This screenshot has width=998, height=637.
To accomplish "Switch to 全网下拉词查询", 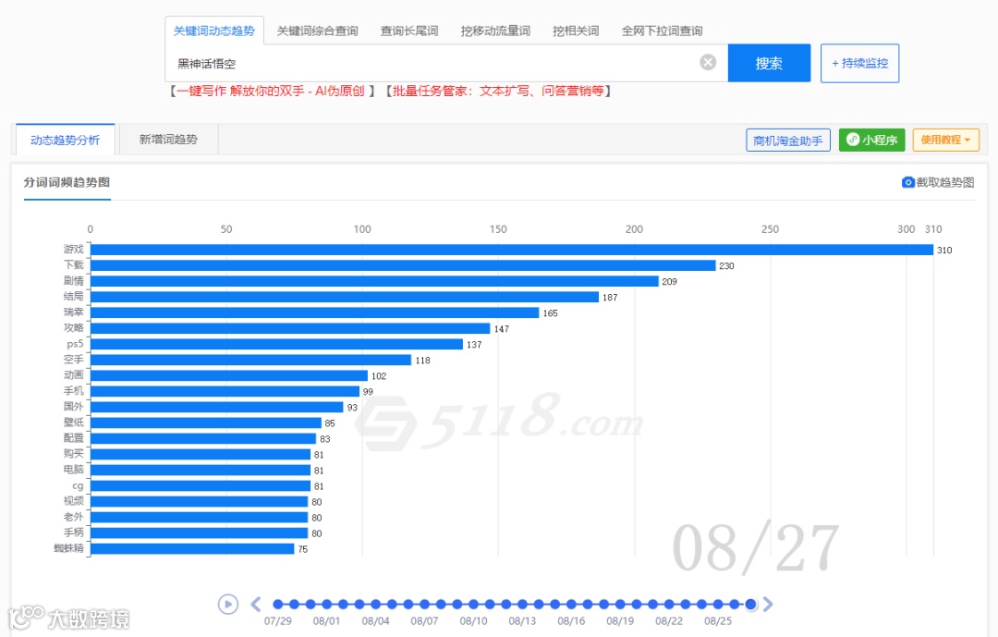I will tap(664, 30).
